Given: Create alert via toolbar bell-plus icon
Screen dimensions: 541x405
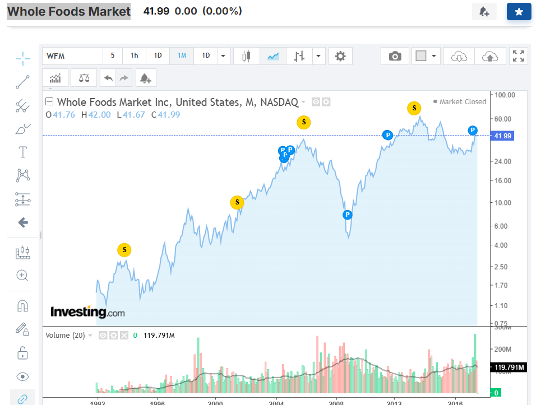Looking at the screenshot, I should [x=146, y=78].
